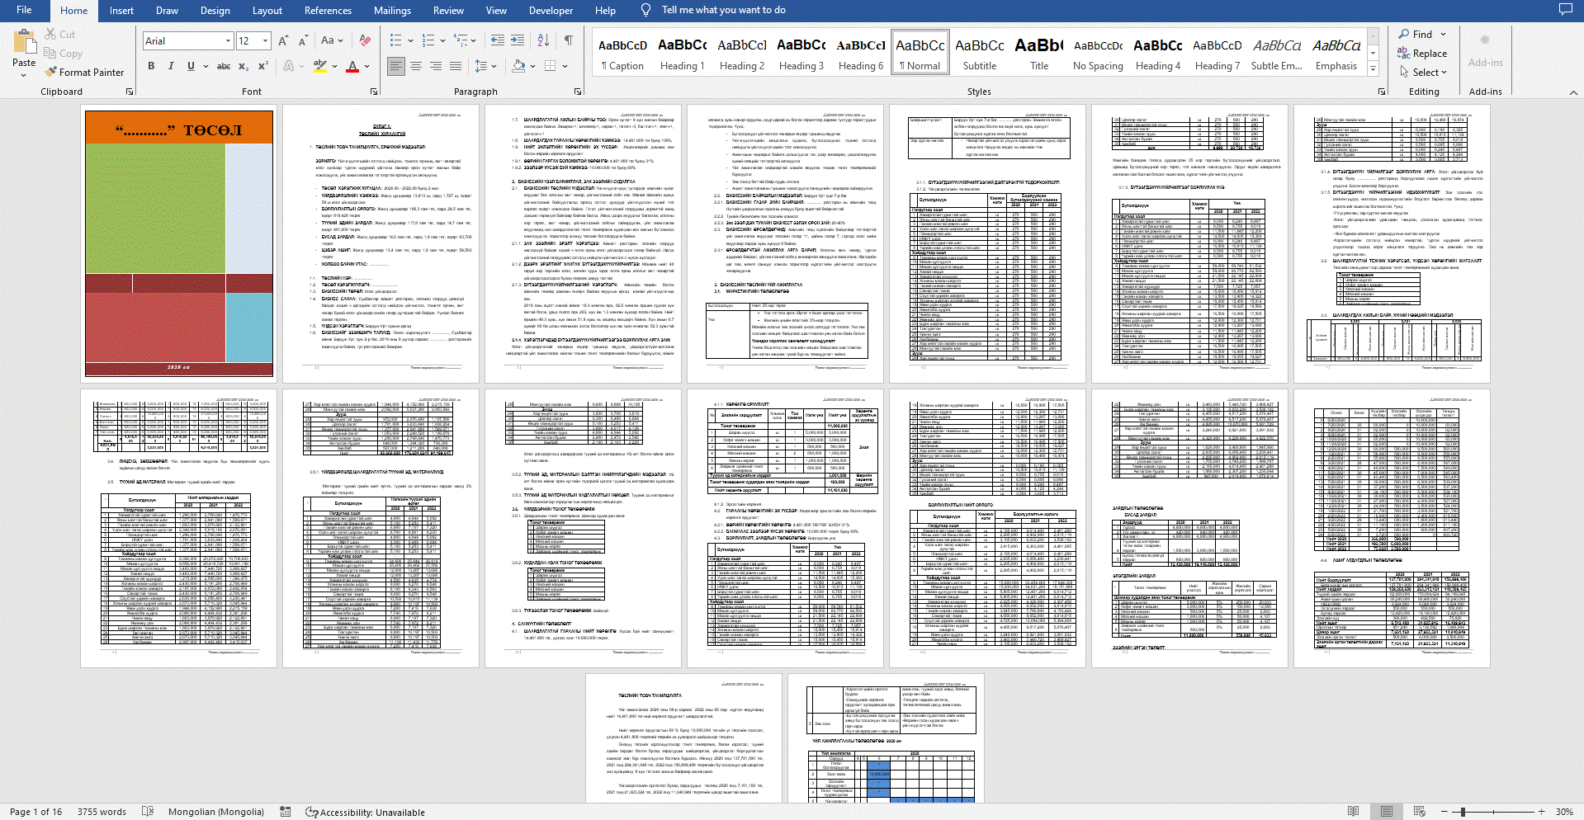Open the font name dropdown showing Arial
Screen dimensions: 1584x820
[228, 40]
